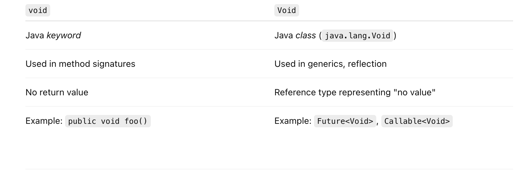This screenshot has width=515, height=171.
Task: Click the Future<Void> code snippet
Action: 345,121
